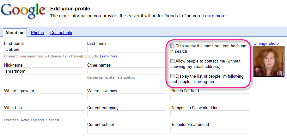Image resolution: width=287 pixels, height=137 pixels.
Task: Click the Places I've lived field
Action: (210, 97)
